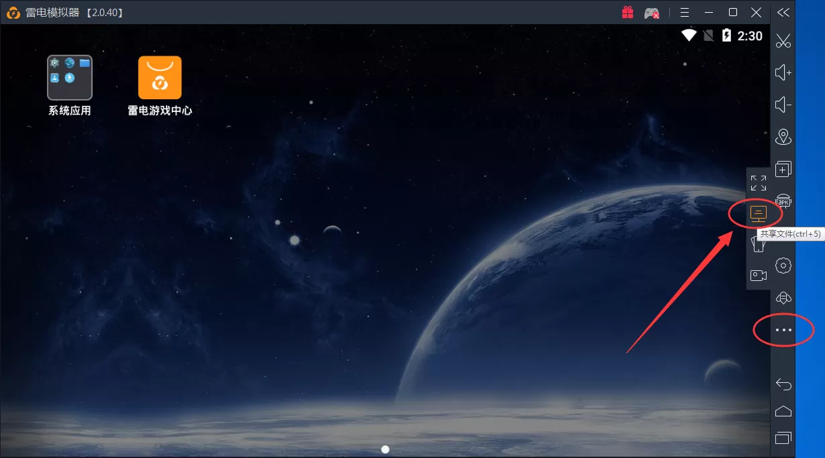The width and height of the screenshot is (825, 458).
Task: Click the install APK icon
Action: [783, 201]
